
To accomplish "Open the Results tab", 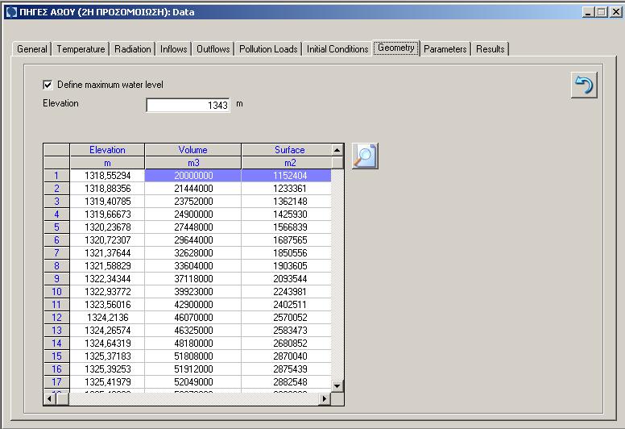I will [490, 49].
